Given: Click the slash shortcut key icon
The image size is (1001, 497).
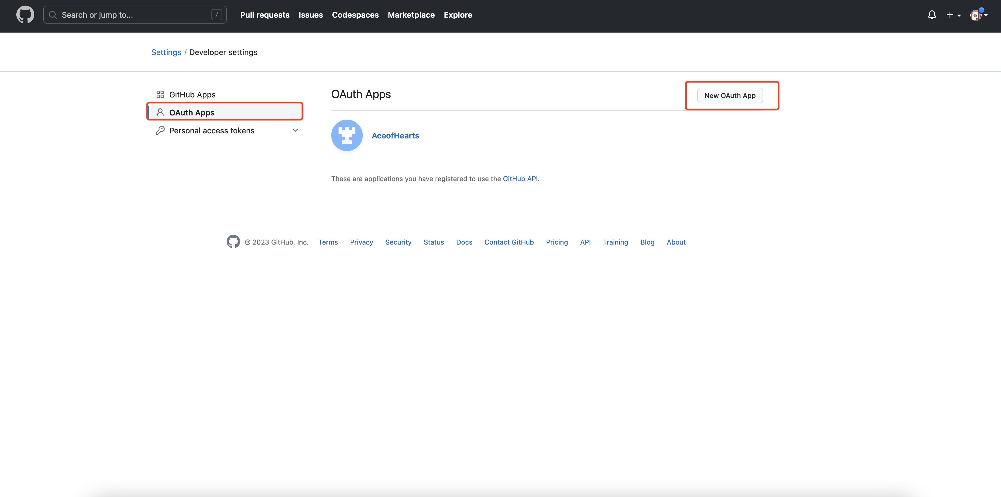Looking at the screenshot, I should click(x=217, y=15).
